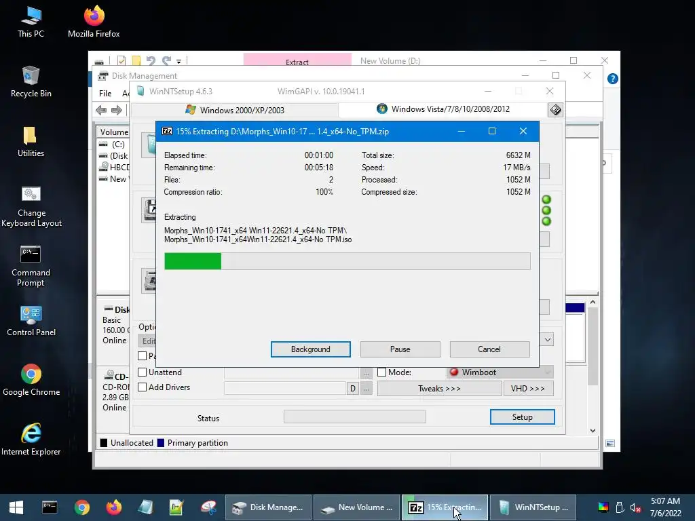Click the Unallocated black legend swatch

[104, 442]
